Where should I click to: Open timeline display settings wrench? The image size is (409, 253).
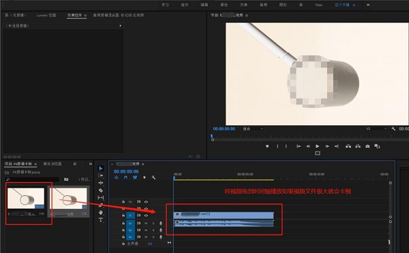point(153,178)
